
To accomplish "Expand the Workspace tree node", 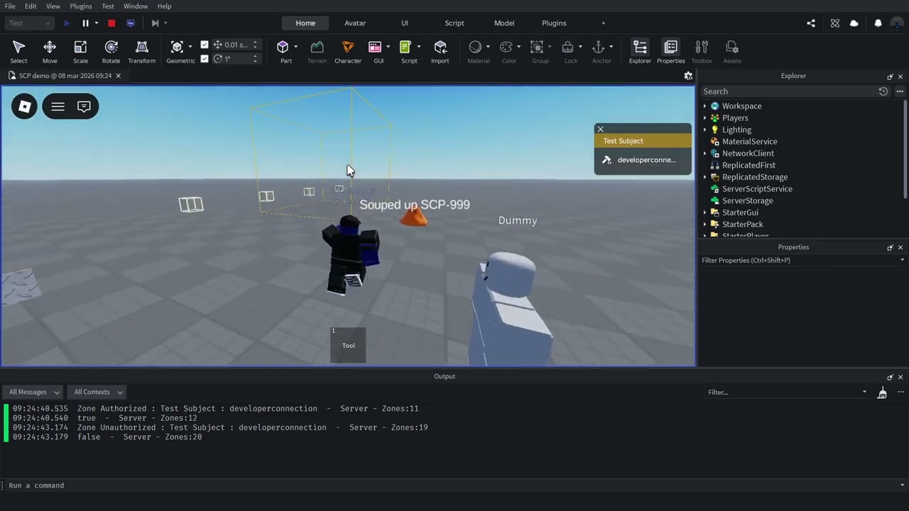I will tap(705, 106).
